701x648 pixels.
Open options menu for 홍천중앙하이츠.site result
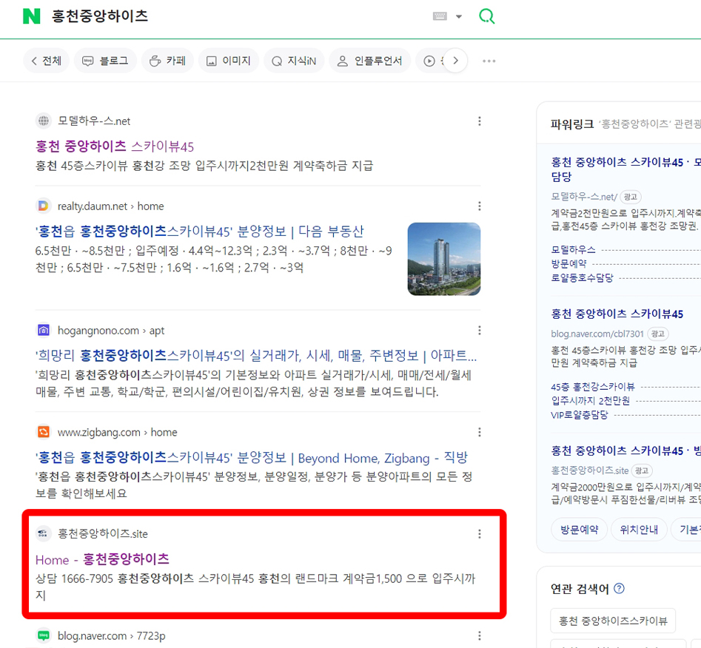click(x=479, y=534)
